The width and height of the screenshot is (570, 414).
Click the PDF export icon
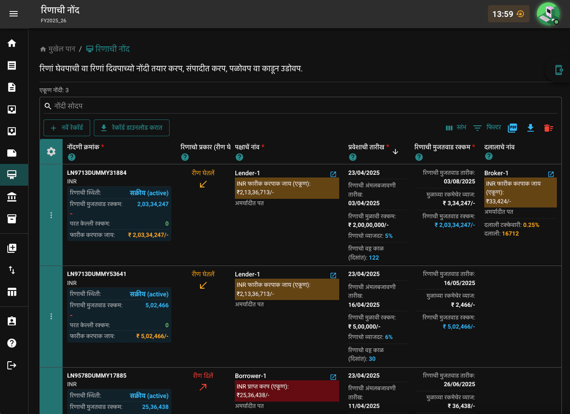click(512, 128)
